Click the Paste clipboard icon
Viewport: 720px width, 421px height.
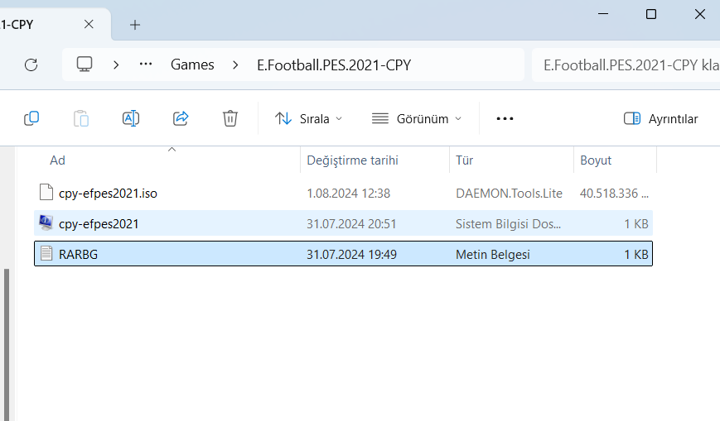point(81,118)
